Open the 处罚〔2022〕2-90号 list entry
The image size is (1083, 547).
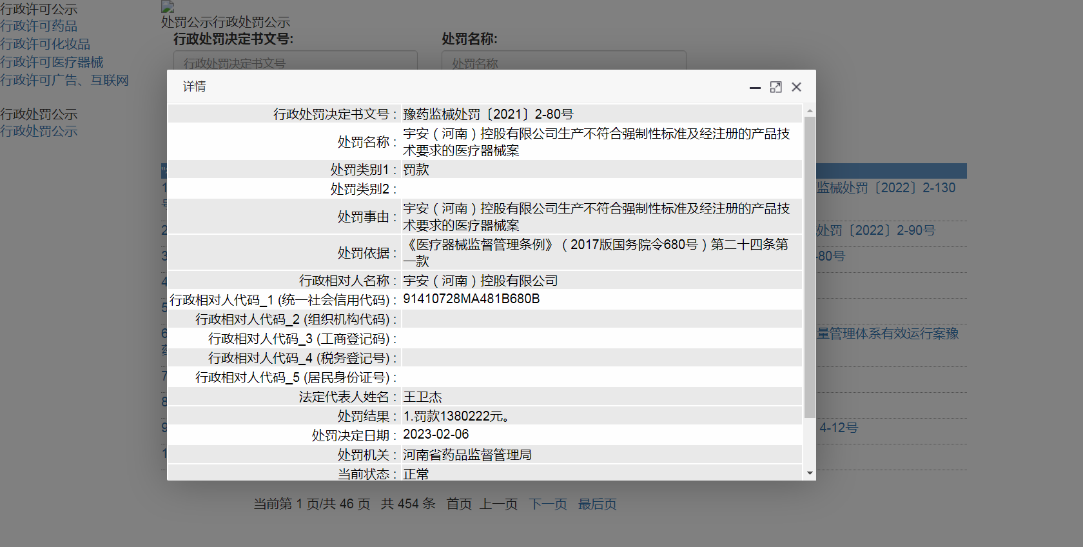875,231
